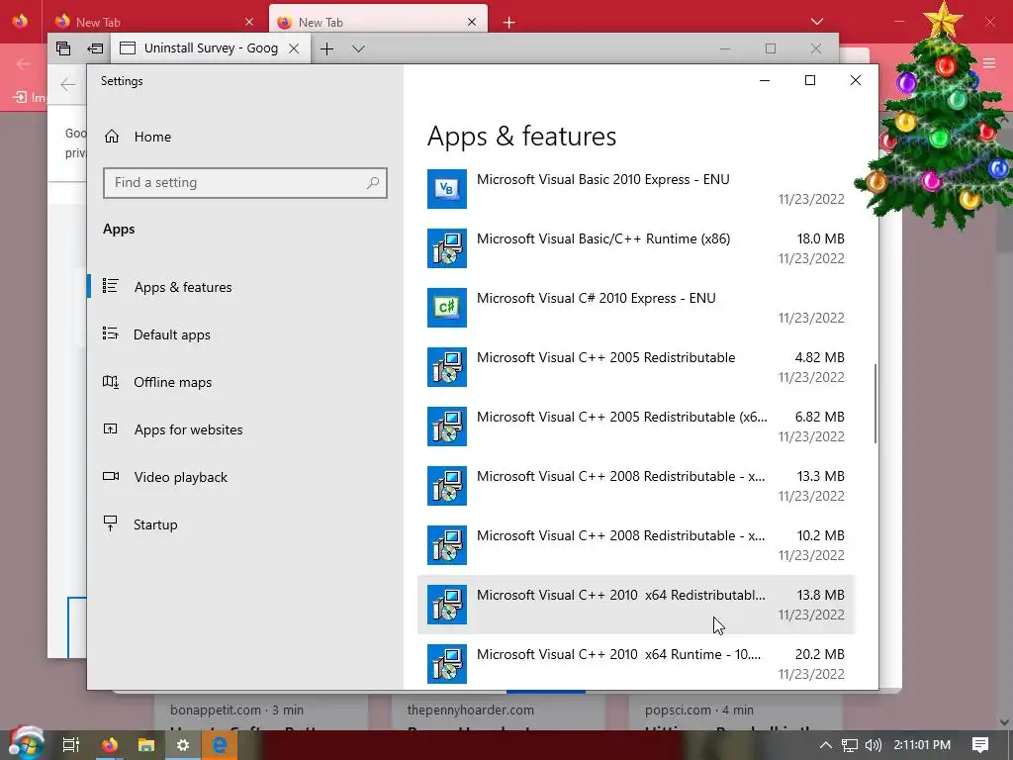Click the search magnifier in Find a setting
1013x760 pixels.
coord(373,183)
